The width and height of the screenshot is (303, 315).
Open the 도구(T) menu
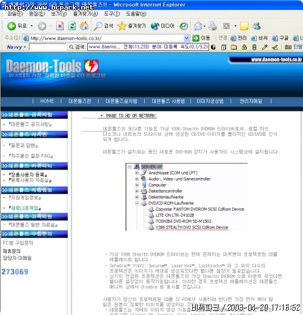[x=112, y=14]
